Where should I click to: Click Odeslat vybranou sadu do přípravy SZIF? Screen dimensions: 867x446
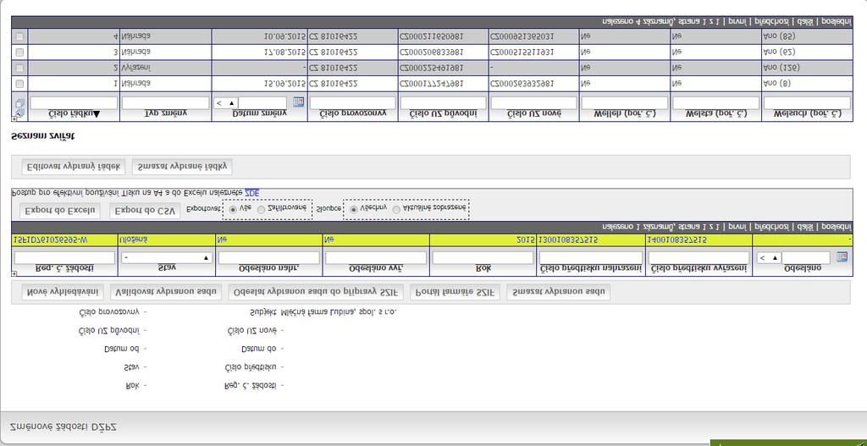316,292
